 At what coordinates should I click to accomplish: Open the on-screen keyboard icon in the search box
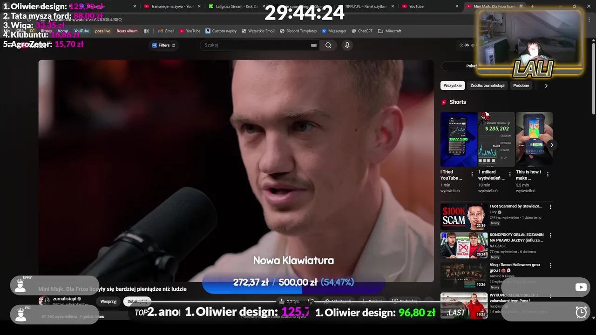tap(314, 45)
